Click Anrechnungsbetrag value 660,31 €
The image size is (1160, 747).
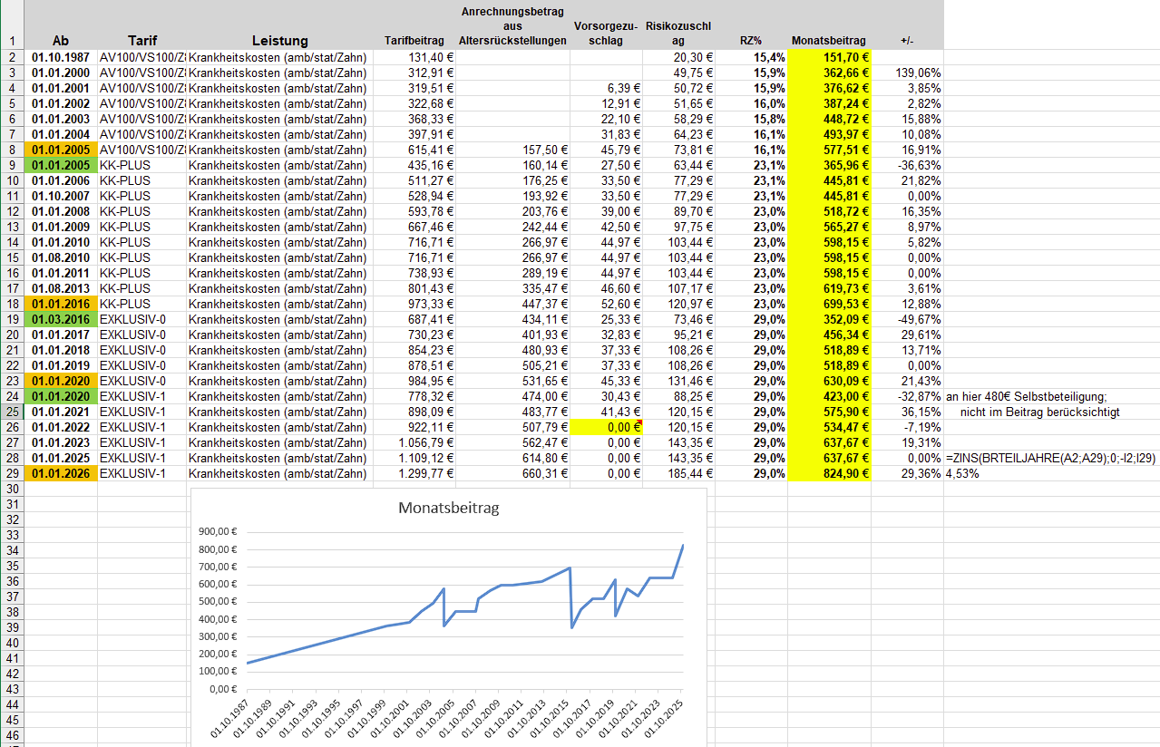coord(513,473)
